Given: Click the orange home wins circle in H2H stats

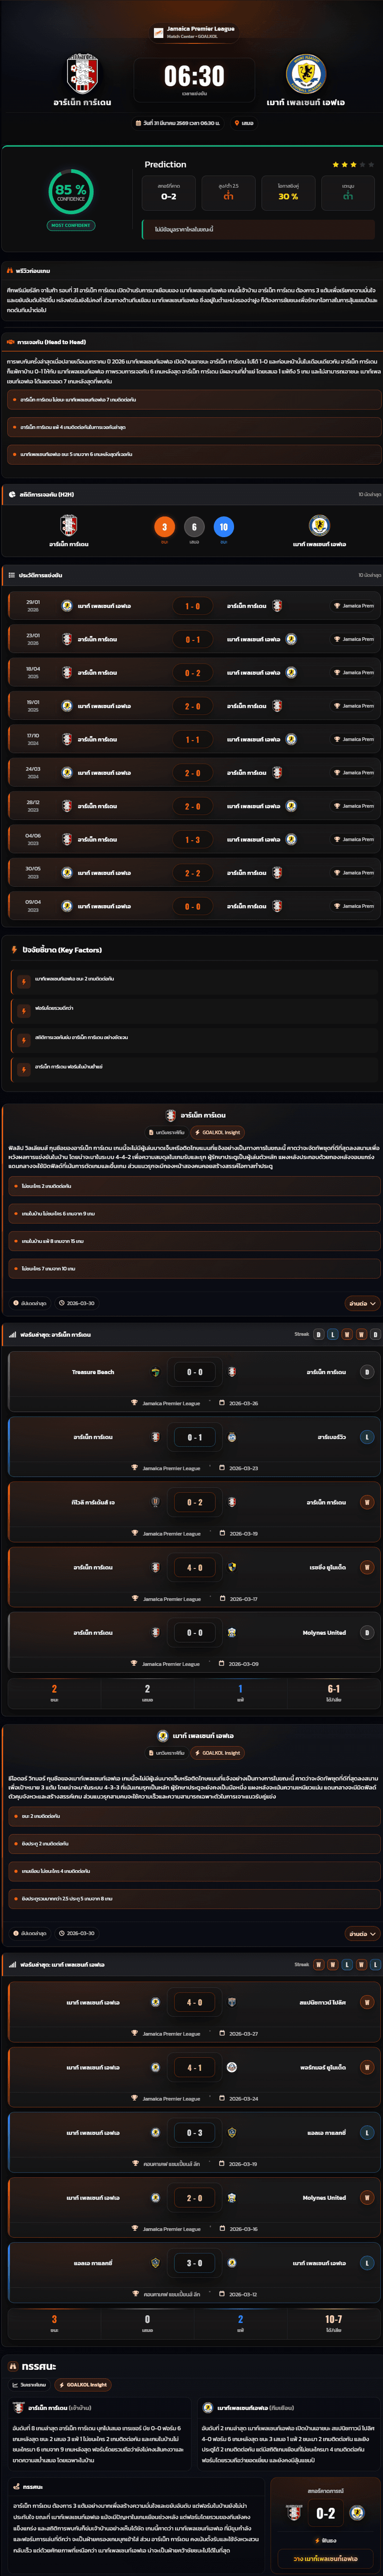Looking at the screenshot, I should (x=165, y=527).
